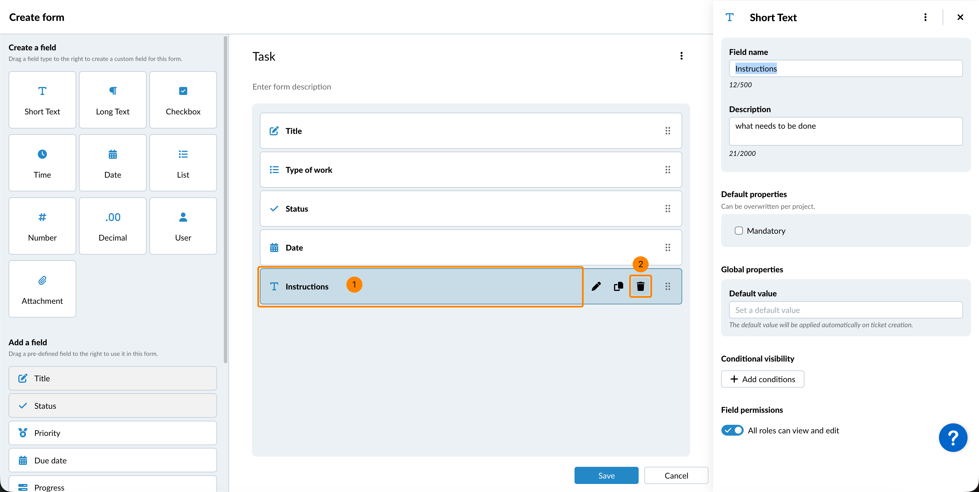The image size is (979, 492).
Task: Click the Attachment paperclip field type
Action: click(x=42, y=289)
